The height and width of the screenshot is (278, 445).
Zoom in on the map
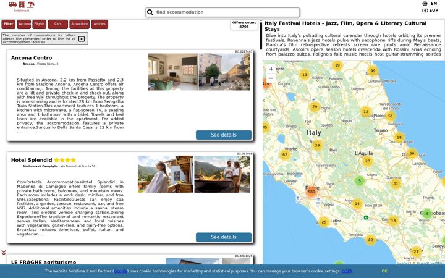(271, 69)
